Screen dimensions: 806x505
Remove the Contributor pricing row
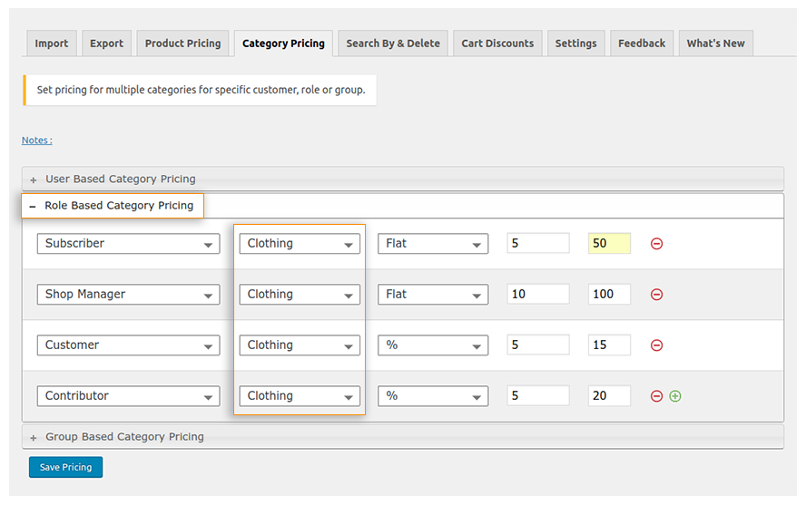[x=656, y=396]
